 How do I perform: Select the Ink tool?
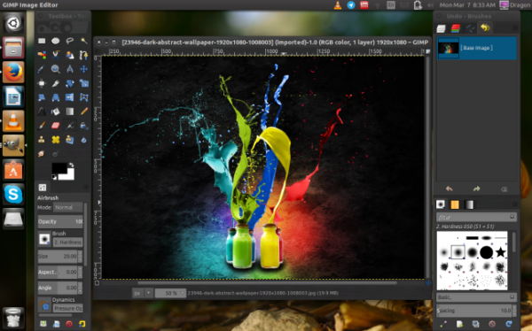click(84, 126)
